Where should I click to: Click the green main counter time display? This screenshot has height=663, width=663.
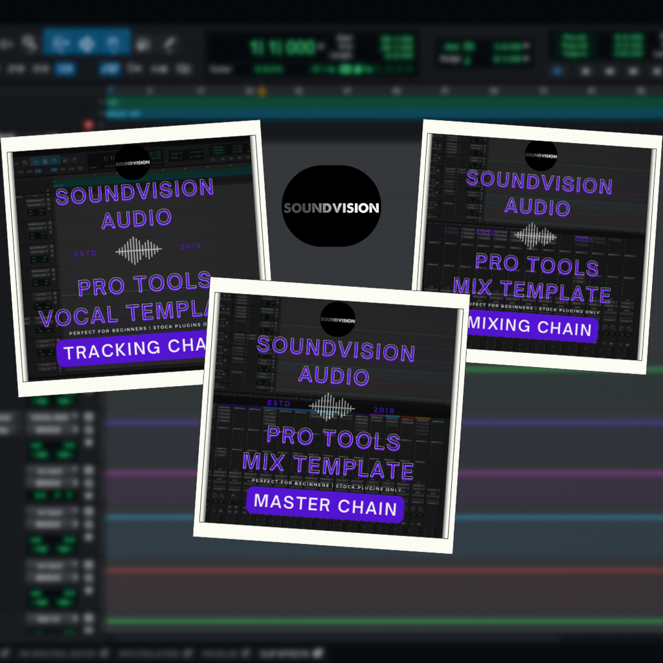pos(282,47)
